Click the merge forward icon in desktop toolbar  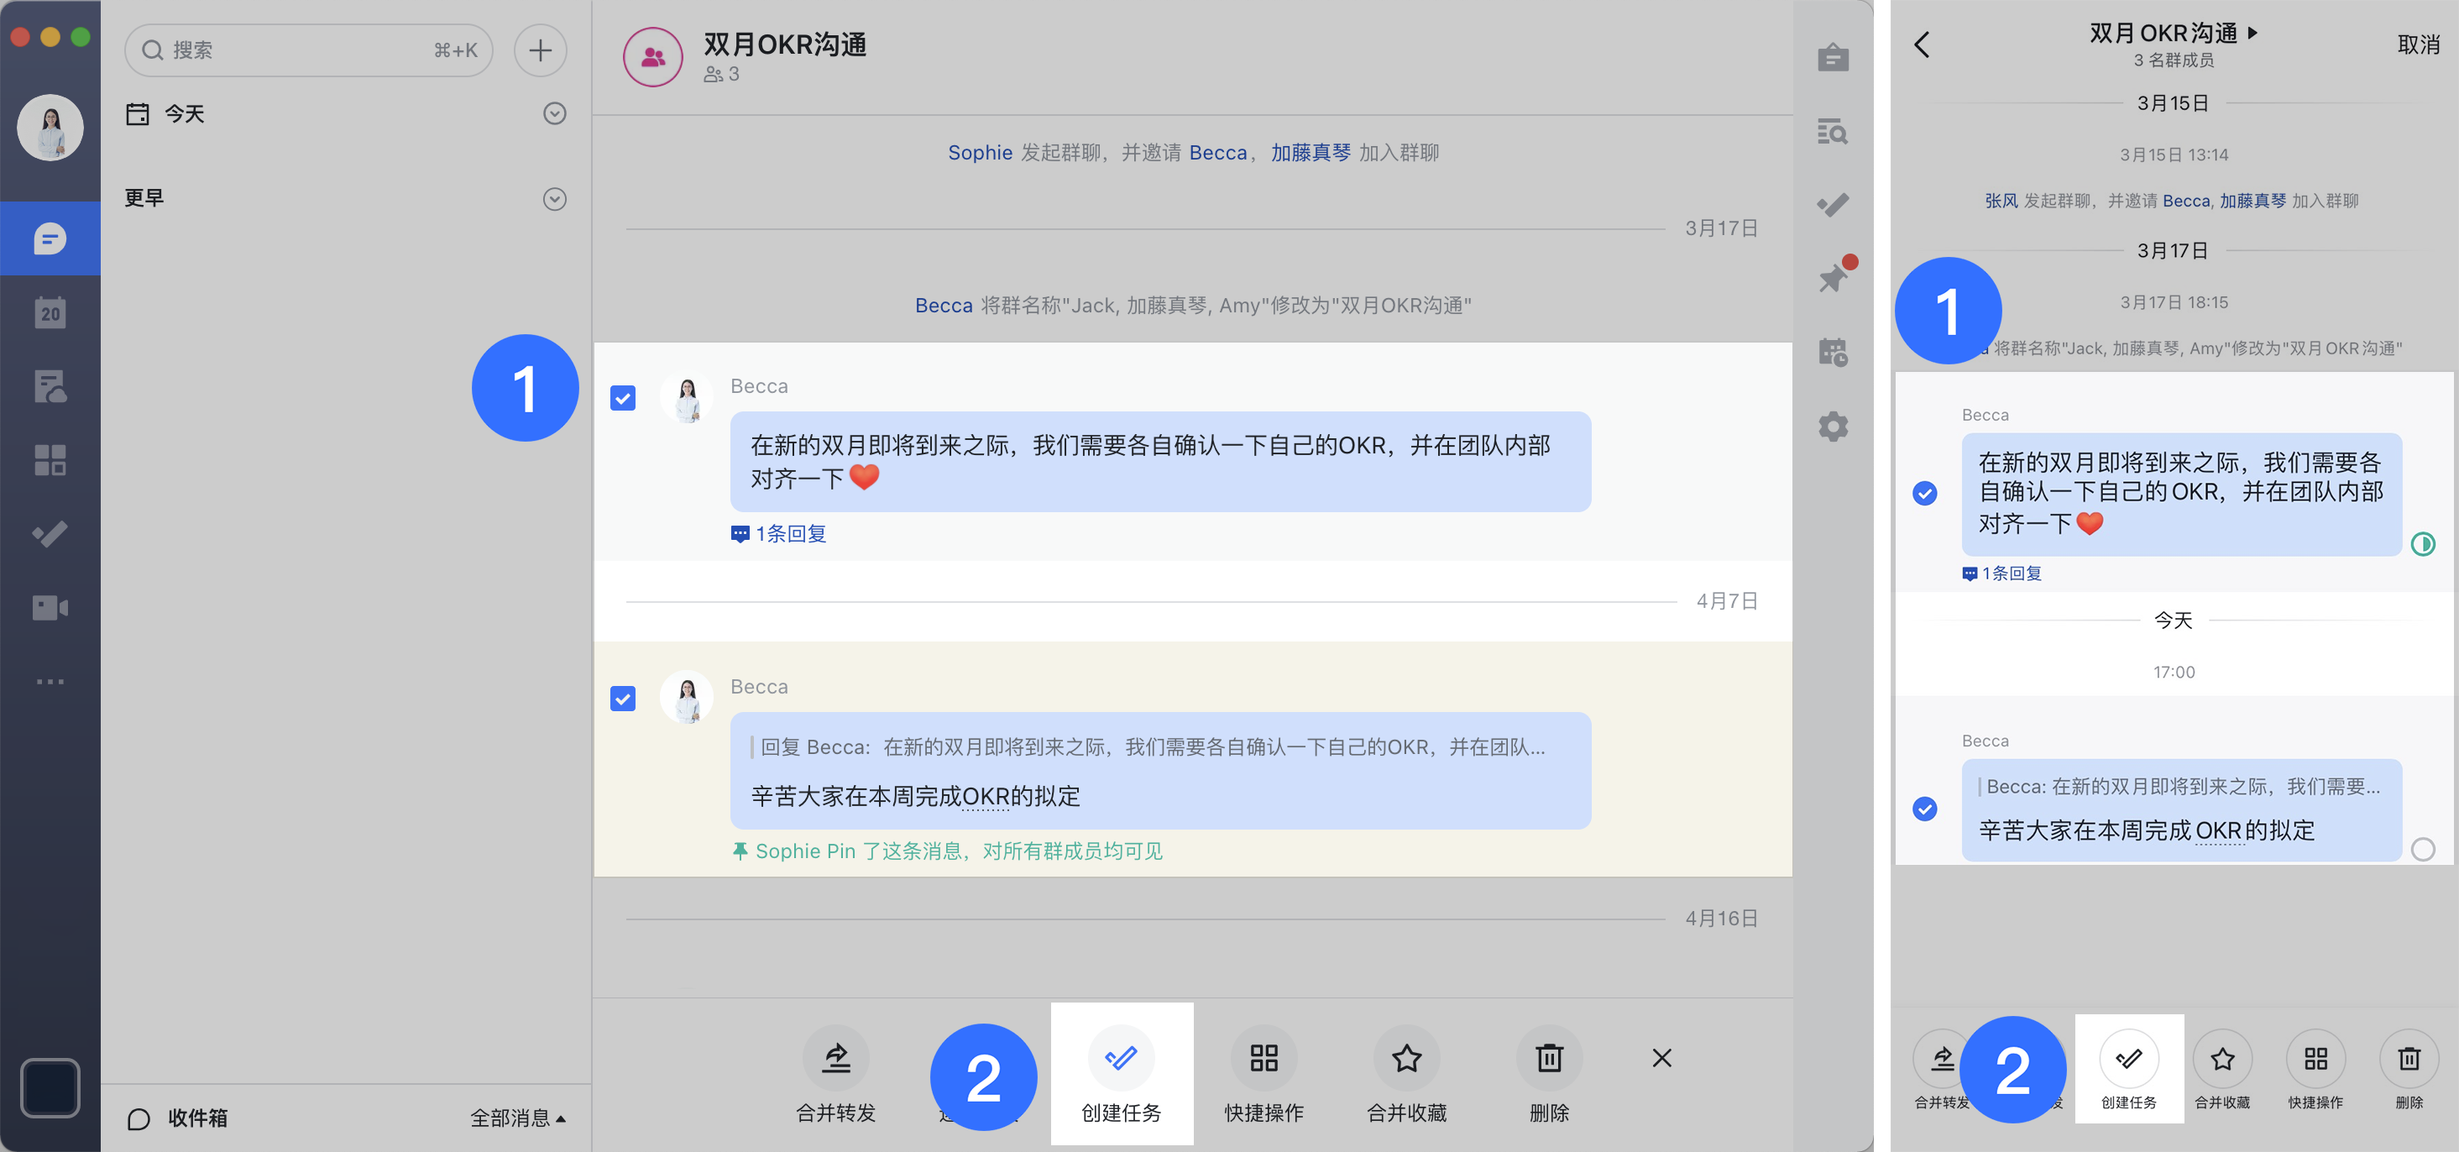pos(835,1057)
